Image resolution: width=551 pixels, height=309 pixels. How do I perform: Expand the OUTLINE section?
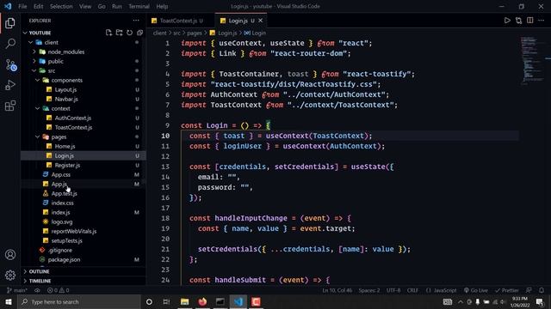pyautogui.click(x=84, y=271)
